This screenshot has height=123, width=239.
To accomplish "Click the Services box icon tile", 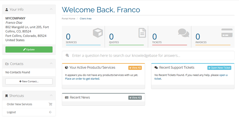I will tap(98, 33).
